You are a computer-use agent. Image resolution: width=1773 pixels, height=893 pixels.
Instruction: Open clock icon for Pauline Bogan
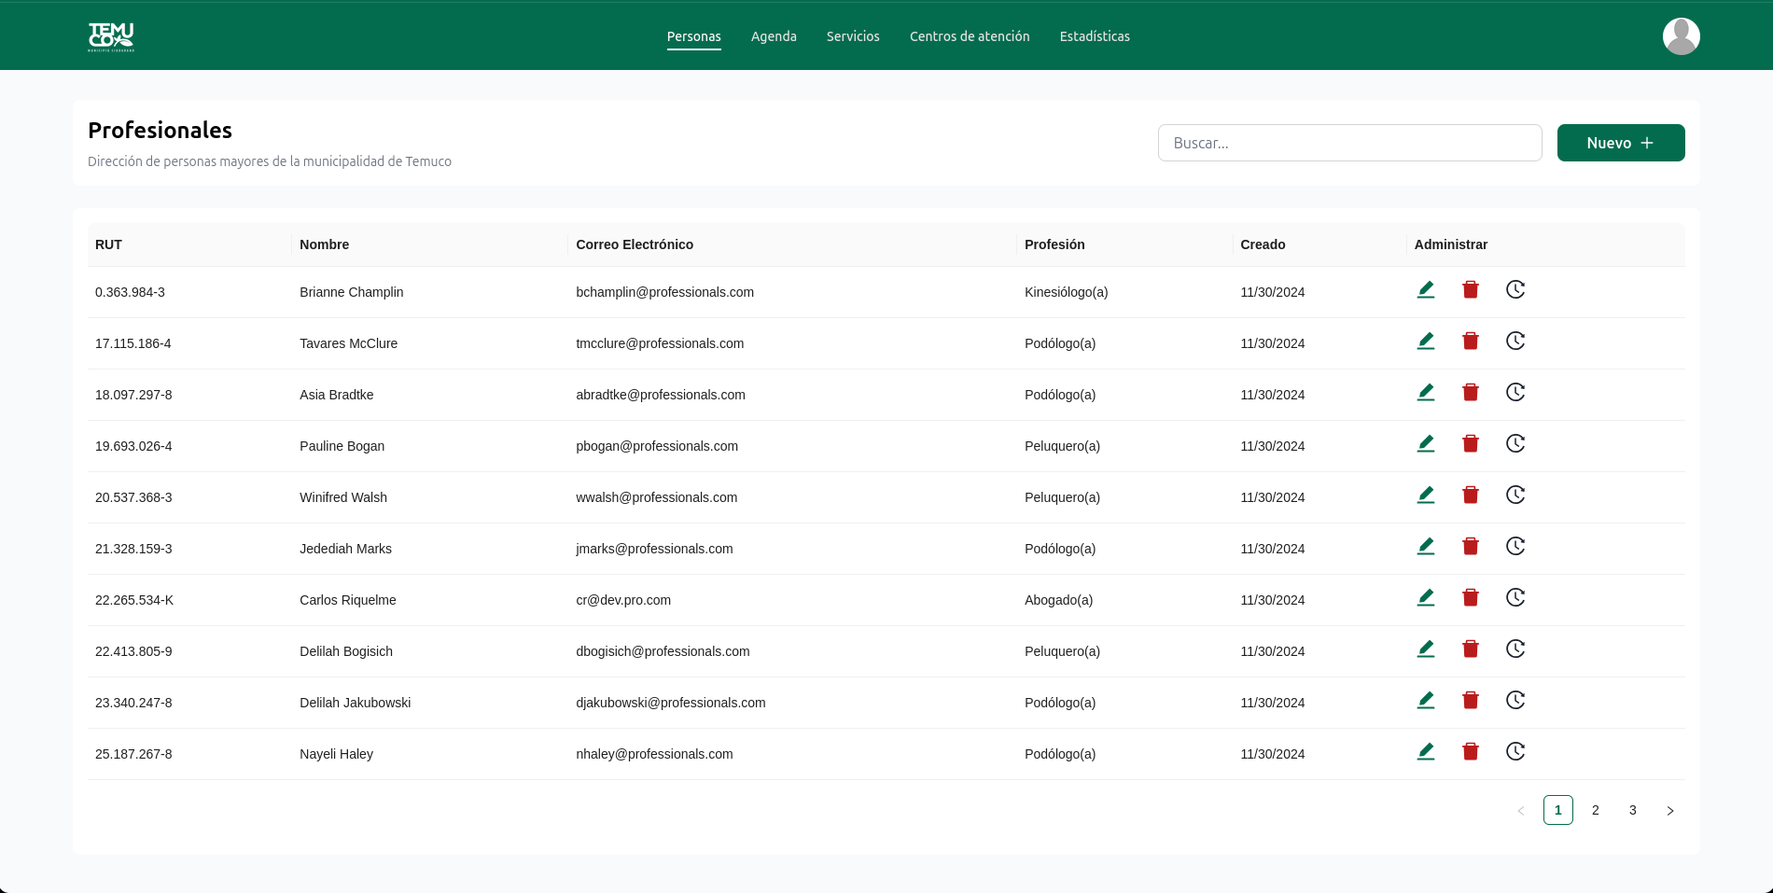pos(1515,444)
